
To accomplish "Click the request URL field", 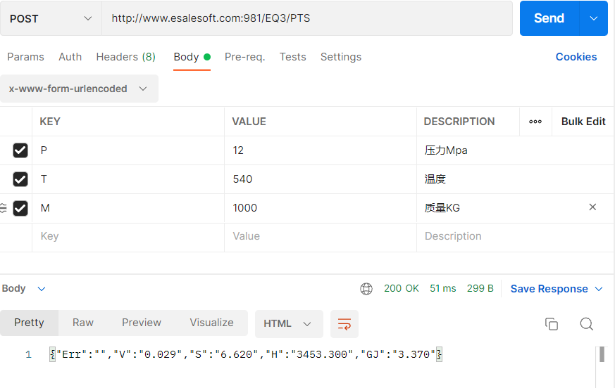I will coord(307,19).
